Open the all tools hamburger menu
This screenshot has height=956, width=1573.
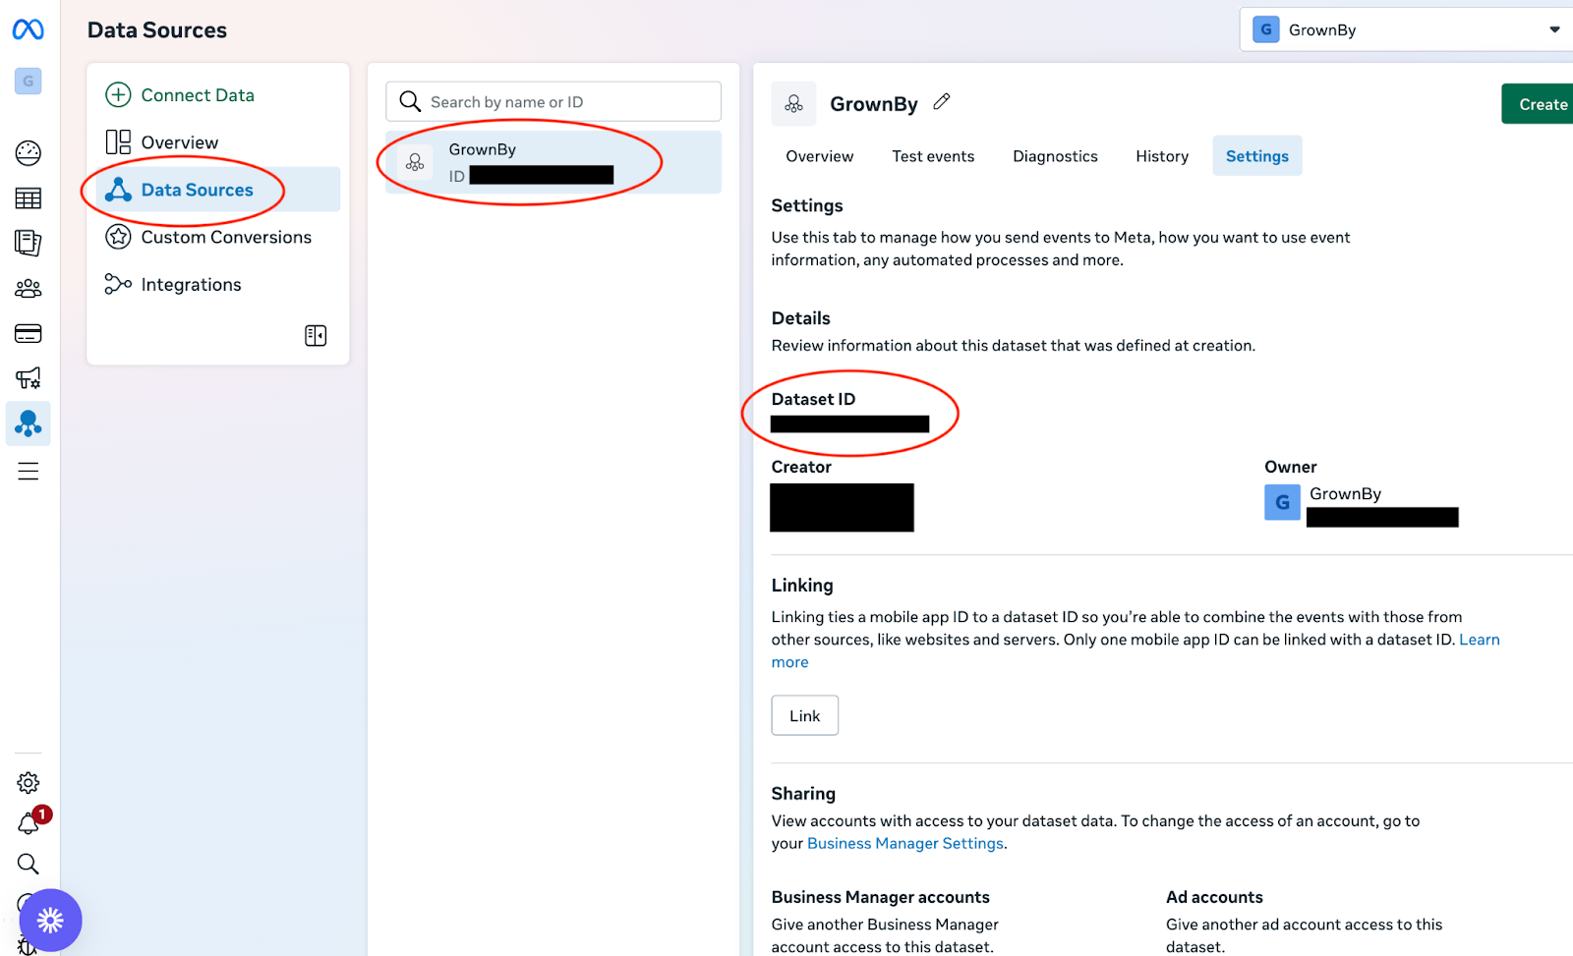pyautogui.click(x=29, y=472)
